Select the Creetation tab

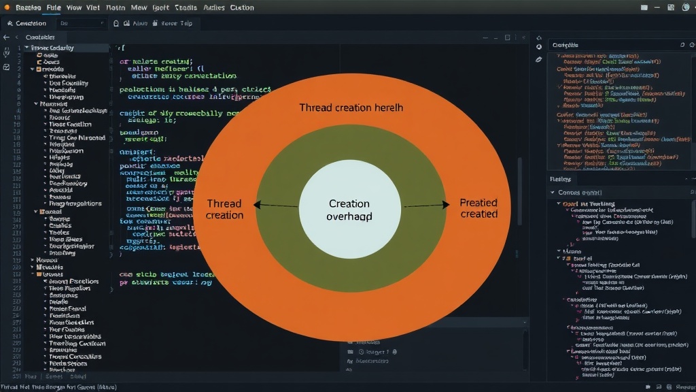[27, 23]
